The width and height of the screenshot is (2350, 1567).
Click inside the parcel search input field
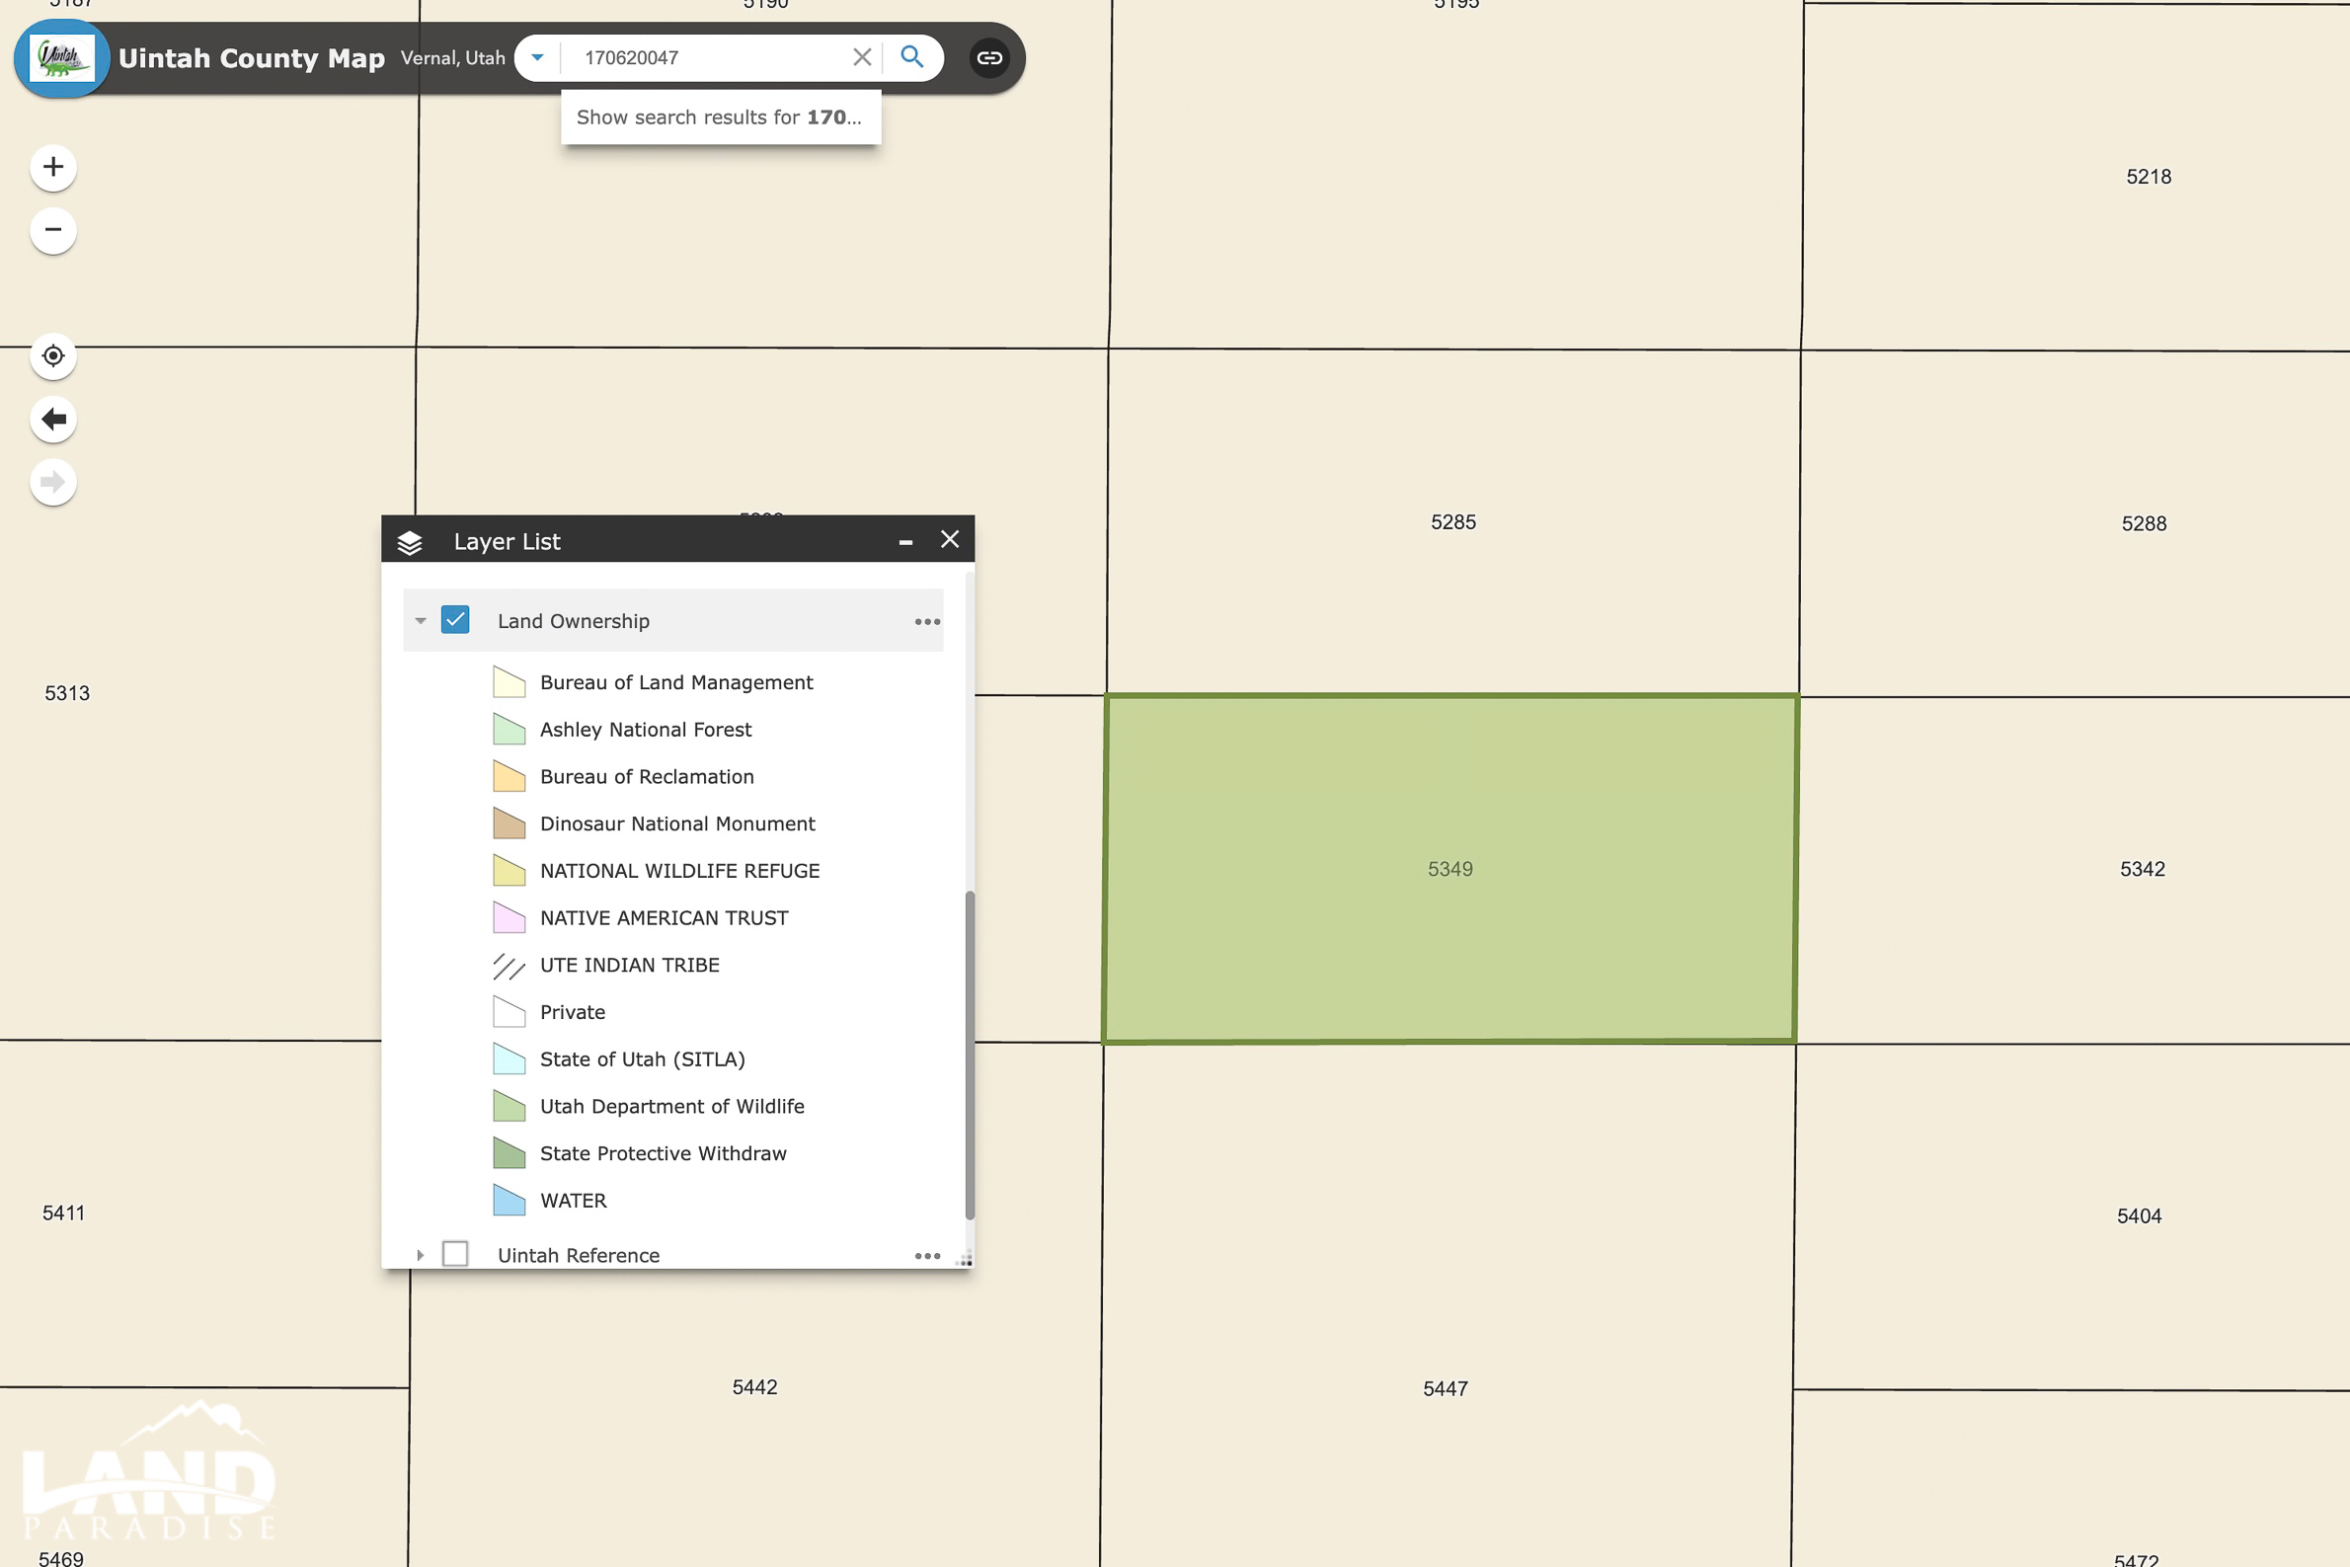coord(709,57)
